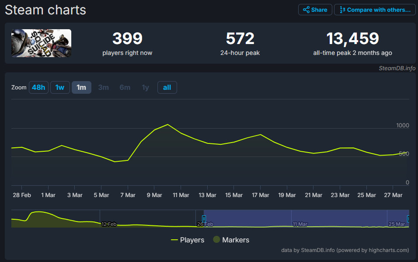Show all-time data with the all button
Screen dimensions: 418x262
click(x=167, y=87)
